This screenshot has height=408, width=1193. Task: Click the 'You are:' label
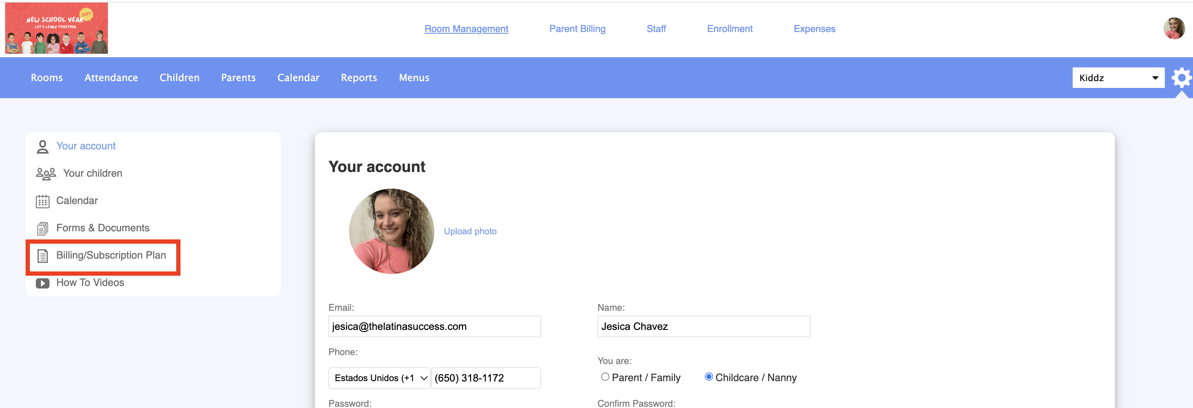614,361
